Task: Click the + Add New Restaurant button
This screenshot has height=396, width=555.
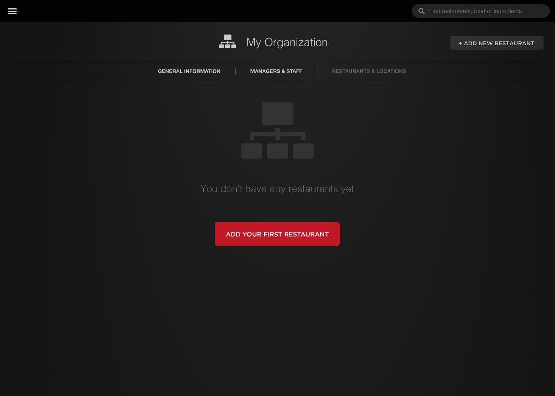Action: tap(497, 43)
